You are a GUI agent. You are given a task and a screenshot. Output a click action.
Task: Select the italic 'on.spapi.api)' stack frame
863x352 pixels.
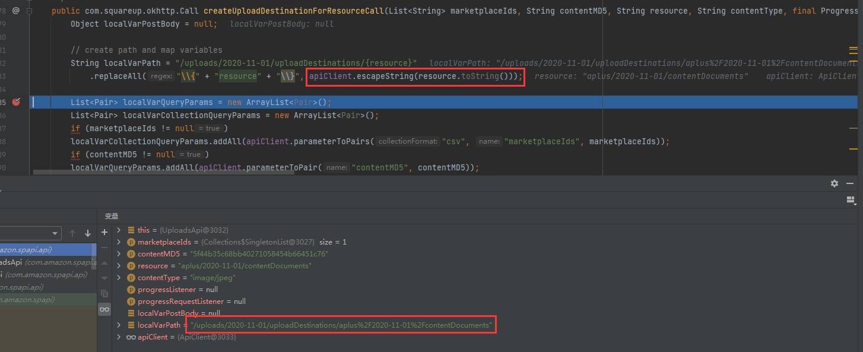click(x=47, y=287)
